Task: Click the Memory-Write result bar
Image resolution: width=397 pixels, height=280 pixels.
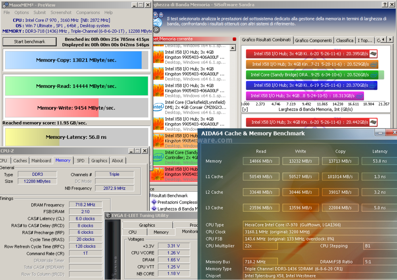Action: point(77,108)
